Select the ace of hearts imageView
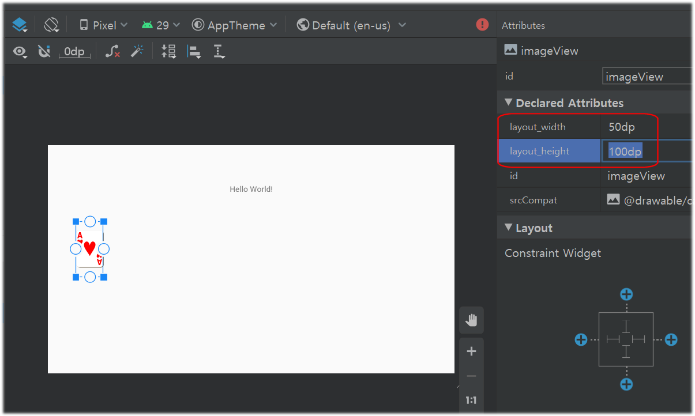The width and height of the screenshot is (695, 416). pyautogui.click(x=89, y=249)
